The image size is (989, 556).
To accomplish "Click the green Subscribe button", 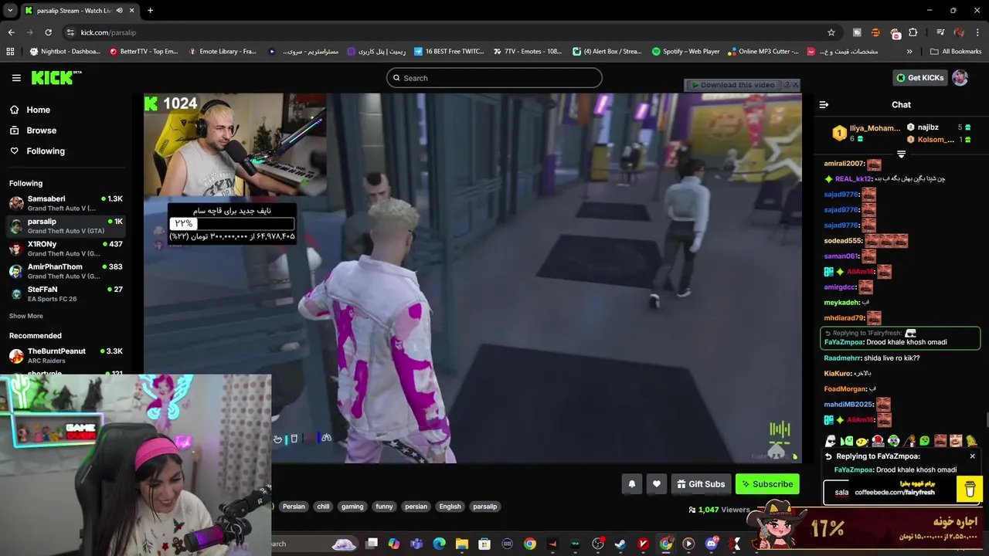I will pos(767,484).
